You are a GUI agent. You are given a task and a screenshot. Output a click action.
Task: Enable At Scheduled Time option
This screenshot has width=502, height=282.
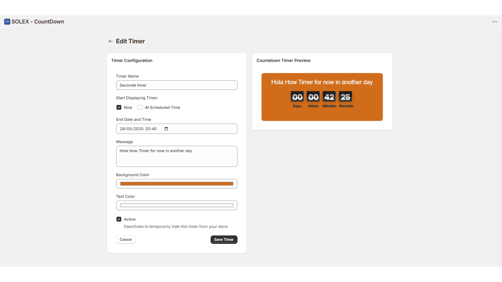click(x=140, y=107)
